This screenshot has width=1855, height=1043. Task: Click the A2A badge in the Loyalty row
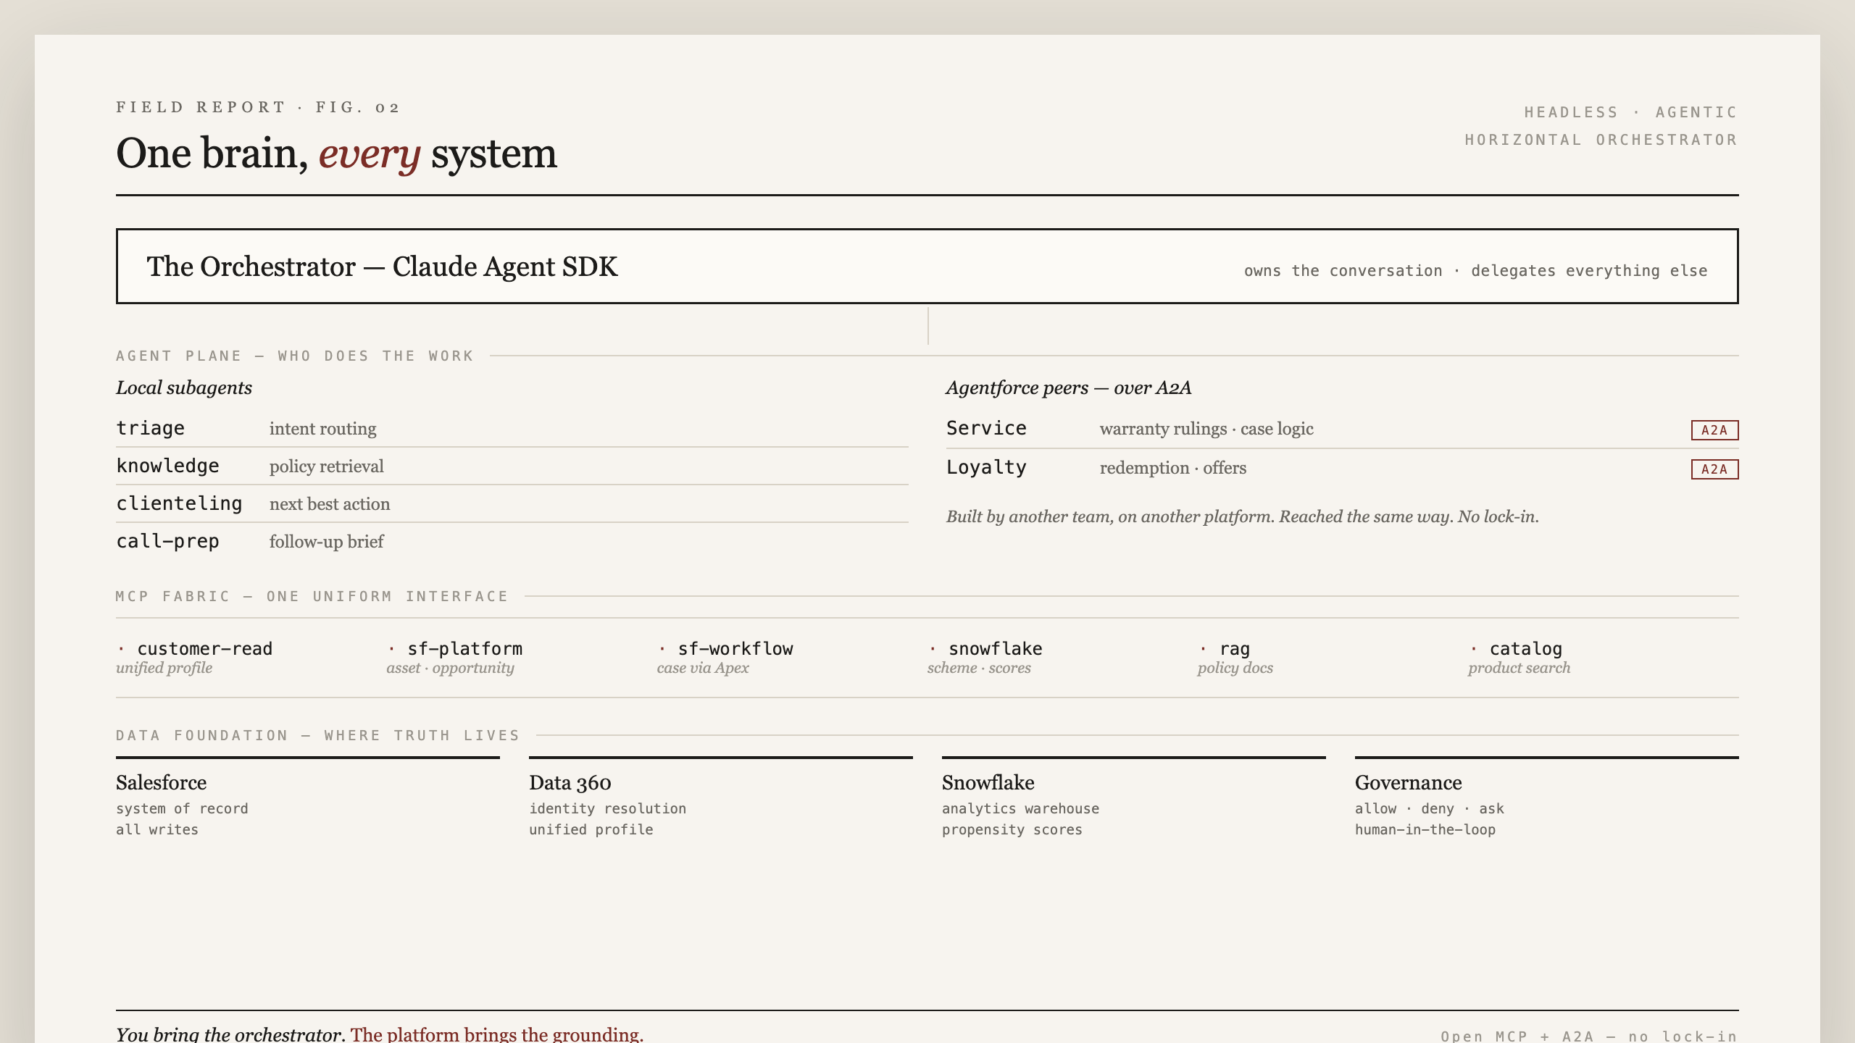(x=1714, y=469)
